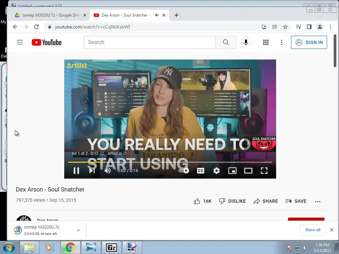The height and width of the screenshot is (254, 339).
Task: Open the taskbar clock showing 7:30 PM
Action: [x=322, y=248]
